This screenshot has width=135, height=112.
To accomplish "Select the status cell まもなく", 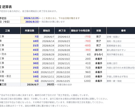I will [99, 54].
